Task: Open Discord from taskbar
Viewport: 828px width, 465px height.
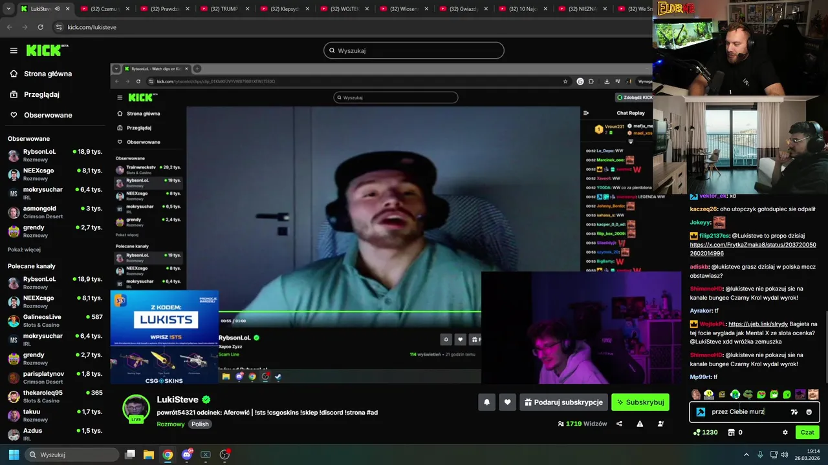Action: (187, 455)
